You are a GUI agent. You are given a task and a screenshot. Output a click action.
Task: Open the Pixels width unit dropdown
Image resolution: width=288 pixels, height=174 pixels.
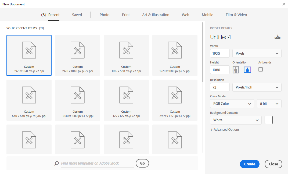pos(257,53)
